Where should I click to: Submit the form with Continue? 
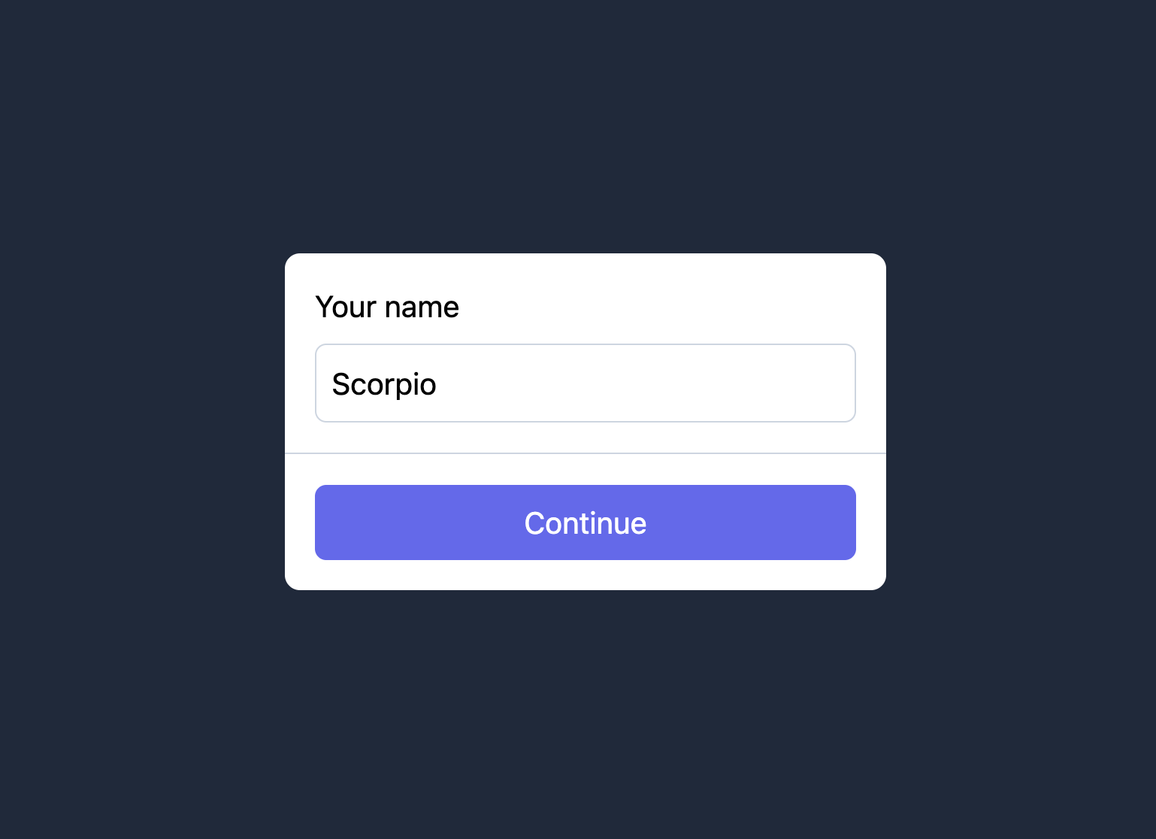585,522
